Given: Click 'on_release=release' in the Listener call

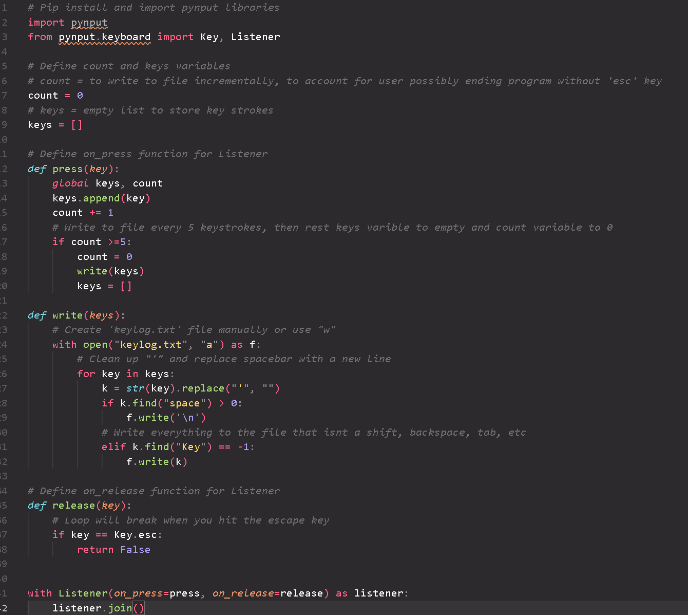Looking at the screenshot, I should point(267,593).
